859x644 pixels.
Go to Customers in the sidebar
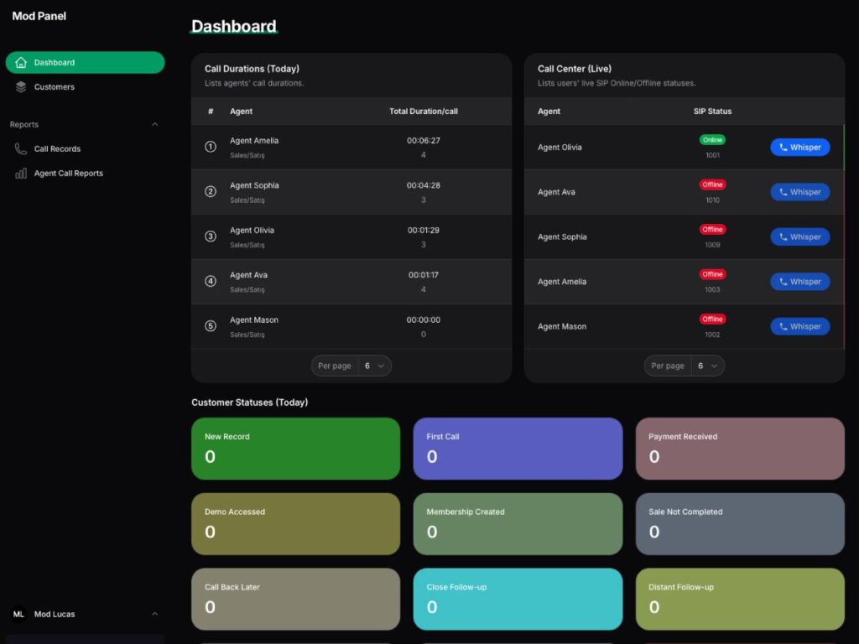click(85, 86)
